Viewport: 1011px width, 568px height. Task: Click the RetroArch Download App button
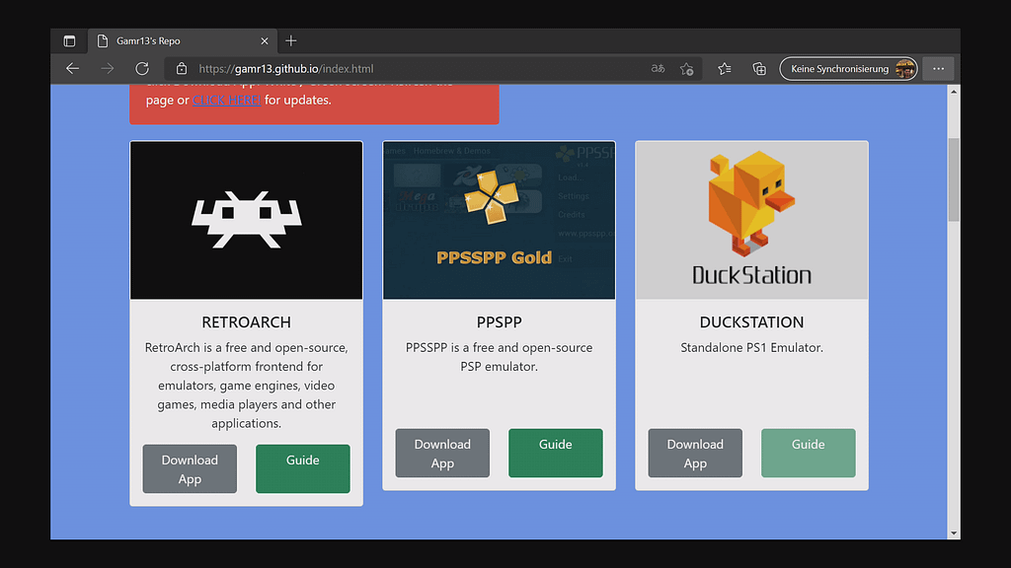(x=190, y=469)
